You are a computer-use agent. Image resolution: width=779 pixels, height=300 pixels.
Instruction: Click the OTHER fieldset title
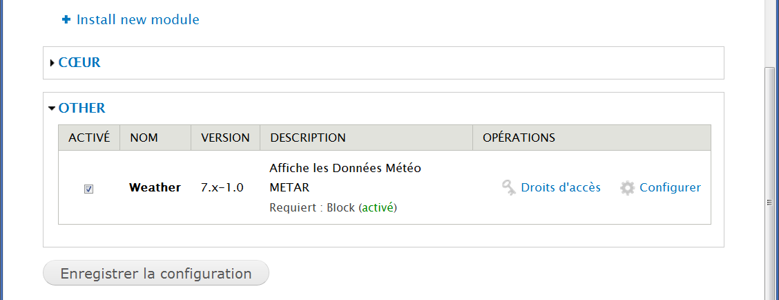point(81,109)
